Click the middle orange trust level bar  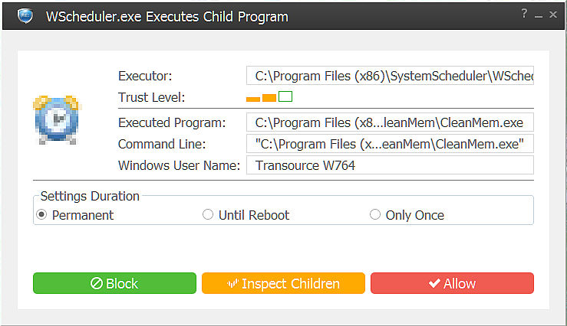(269, 97)
